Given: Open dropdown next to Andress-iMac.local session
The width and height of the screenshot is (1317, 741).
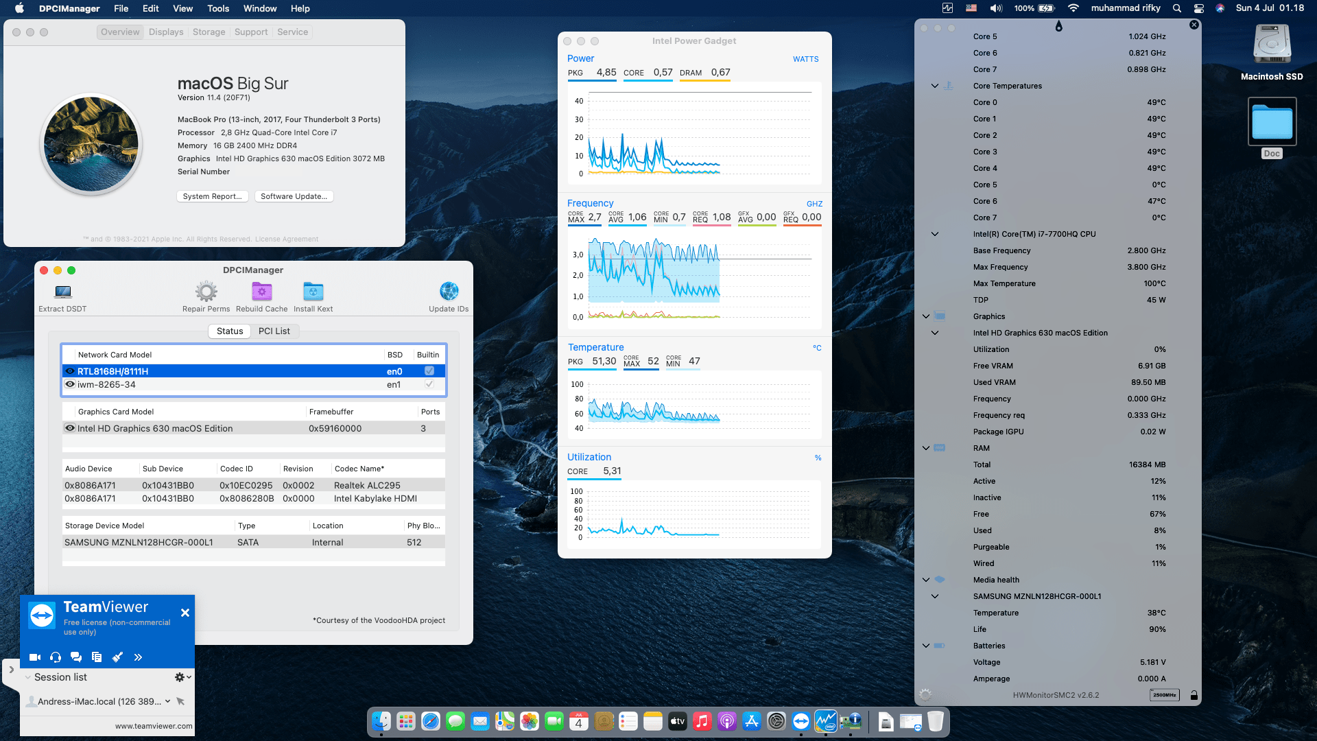Looking at the screenshot, I should pos(167,701).
